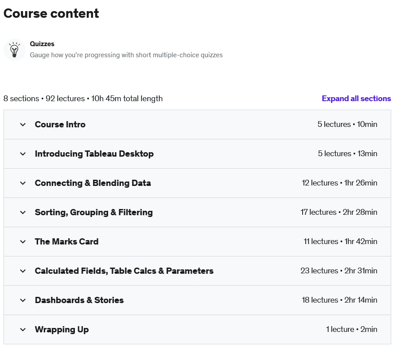Viewport: 393px width, 347px height.
Task: Click '5 lectures • 13min' text
Action: coord(348,154)
